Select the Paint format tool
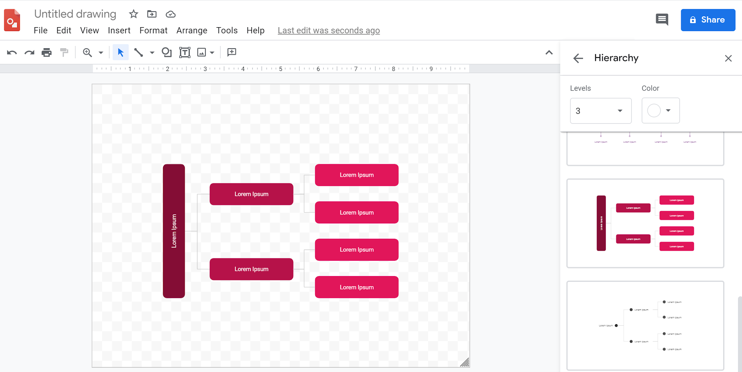 pyautogui.click(x=64, y=52)
